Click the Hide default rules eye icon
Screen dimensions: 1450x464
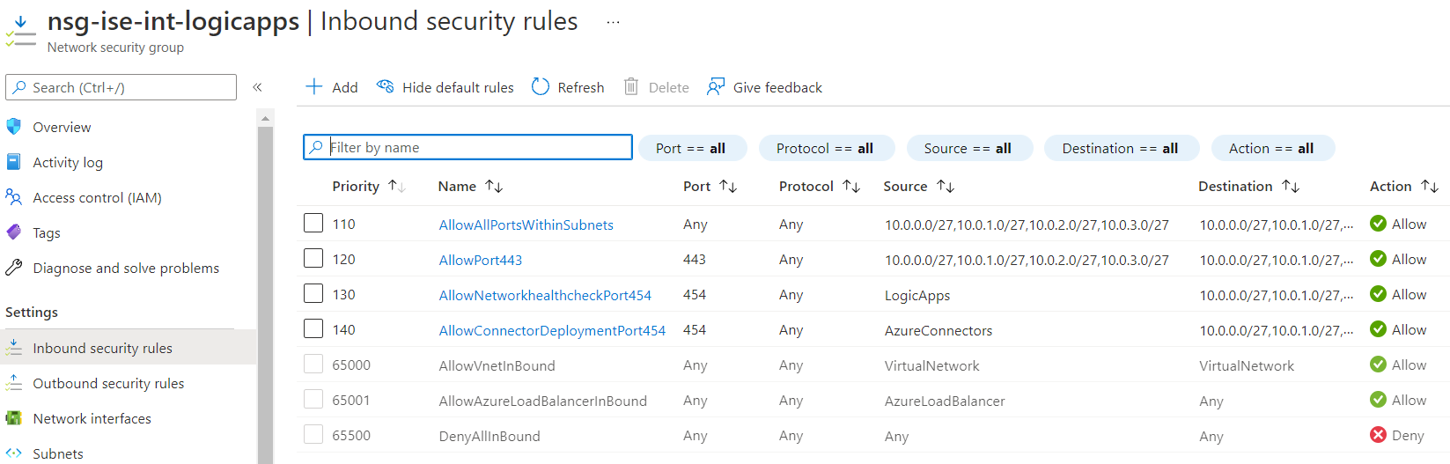tap(385, 86)
